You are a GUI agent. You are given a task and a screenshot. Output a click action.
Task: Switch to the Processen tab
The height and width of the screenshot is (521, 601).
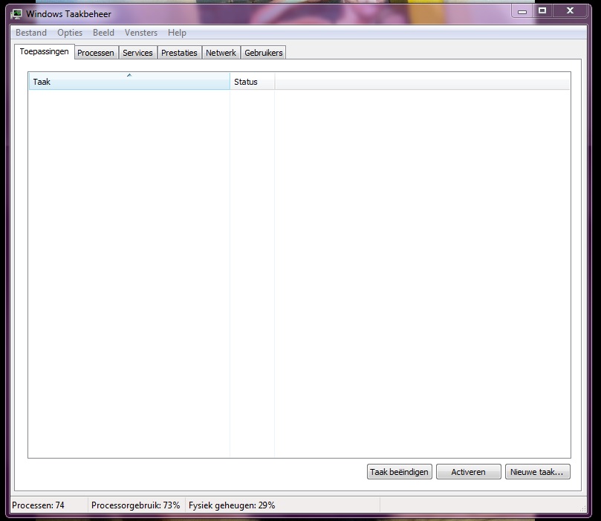(x=96, y=53)
